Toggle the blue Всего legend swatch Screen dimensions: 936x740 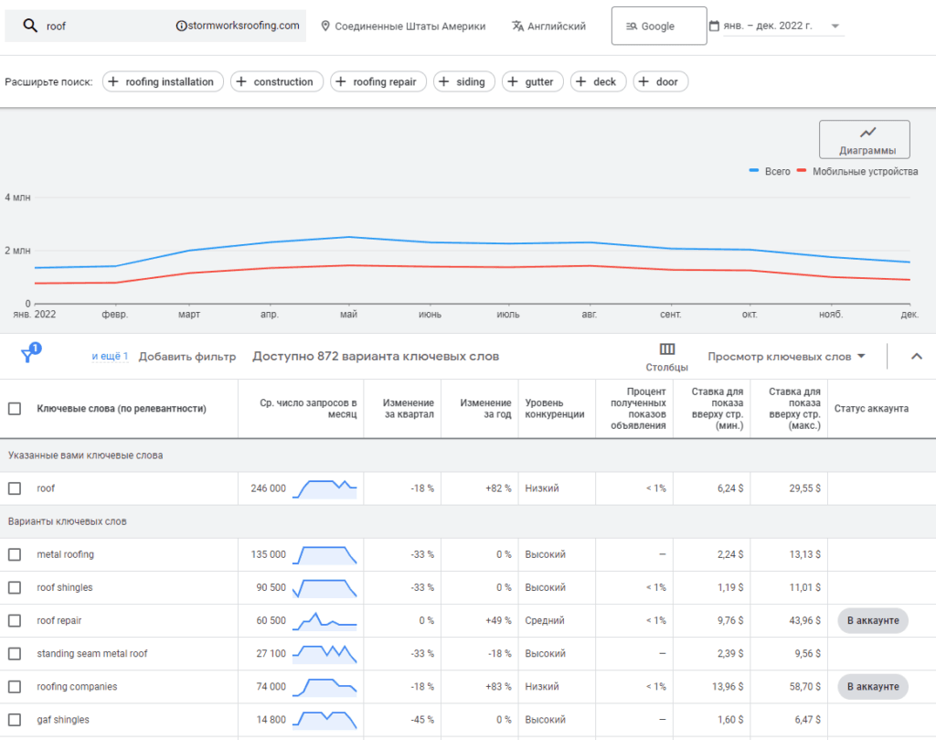click(754, 171)
